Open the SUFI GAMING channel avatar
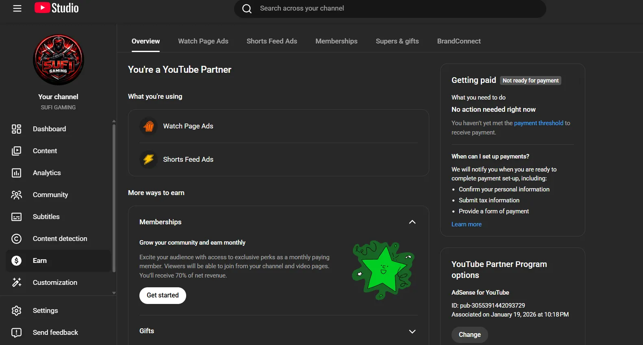643x345 pixels. coord(59,60)
